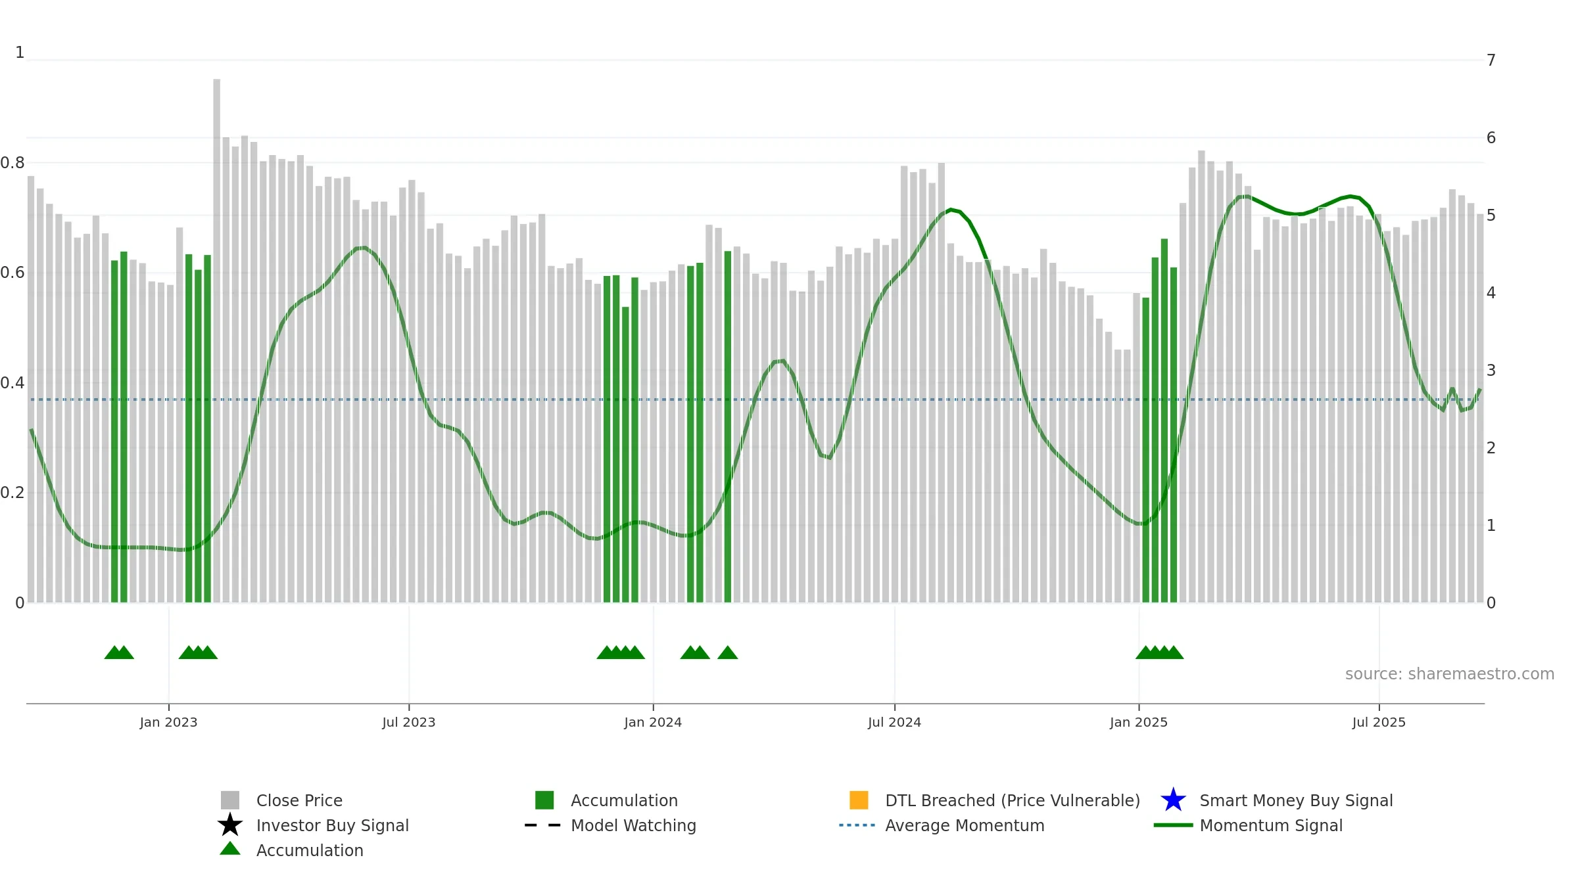Click the green Accumulation square legend icon
This screenshot has width=1578, height=887.
(x=544, y=800)
